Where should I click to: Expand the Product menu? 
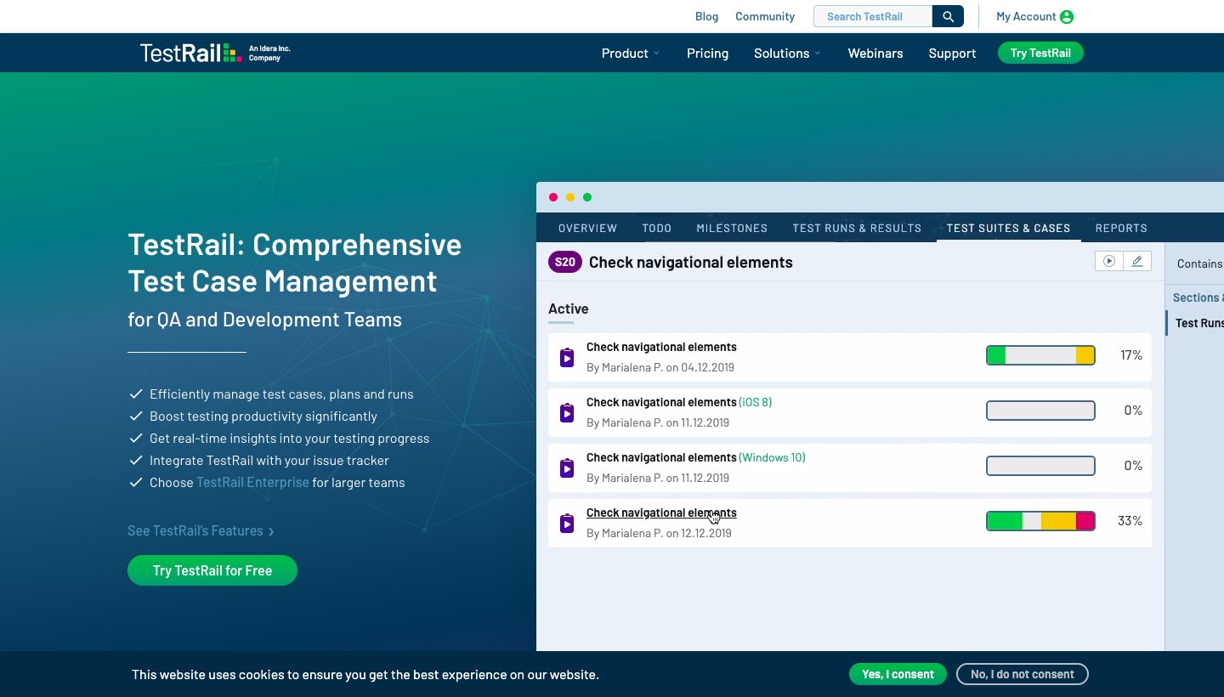tap(631, 53)
